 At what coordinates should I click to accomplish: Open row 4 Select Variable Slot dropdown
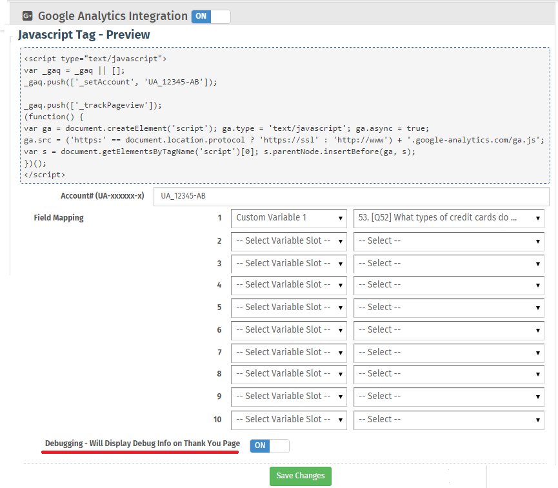pos(288,286)
